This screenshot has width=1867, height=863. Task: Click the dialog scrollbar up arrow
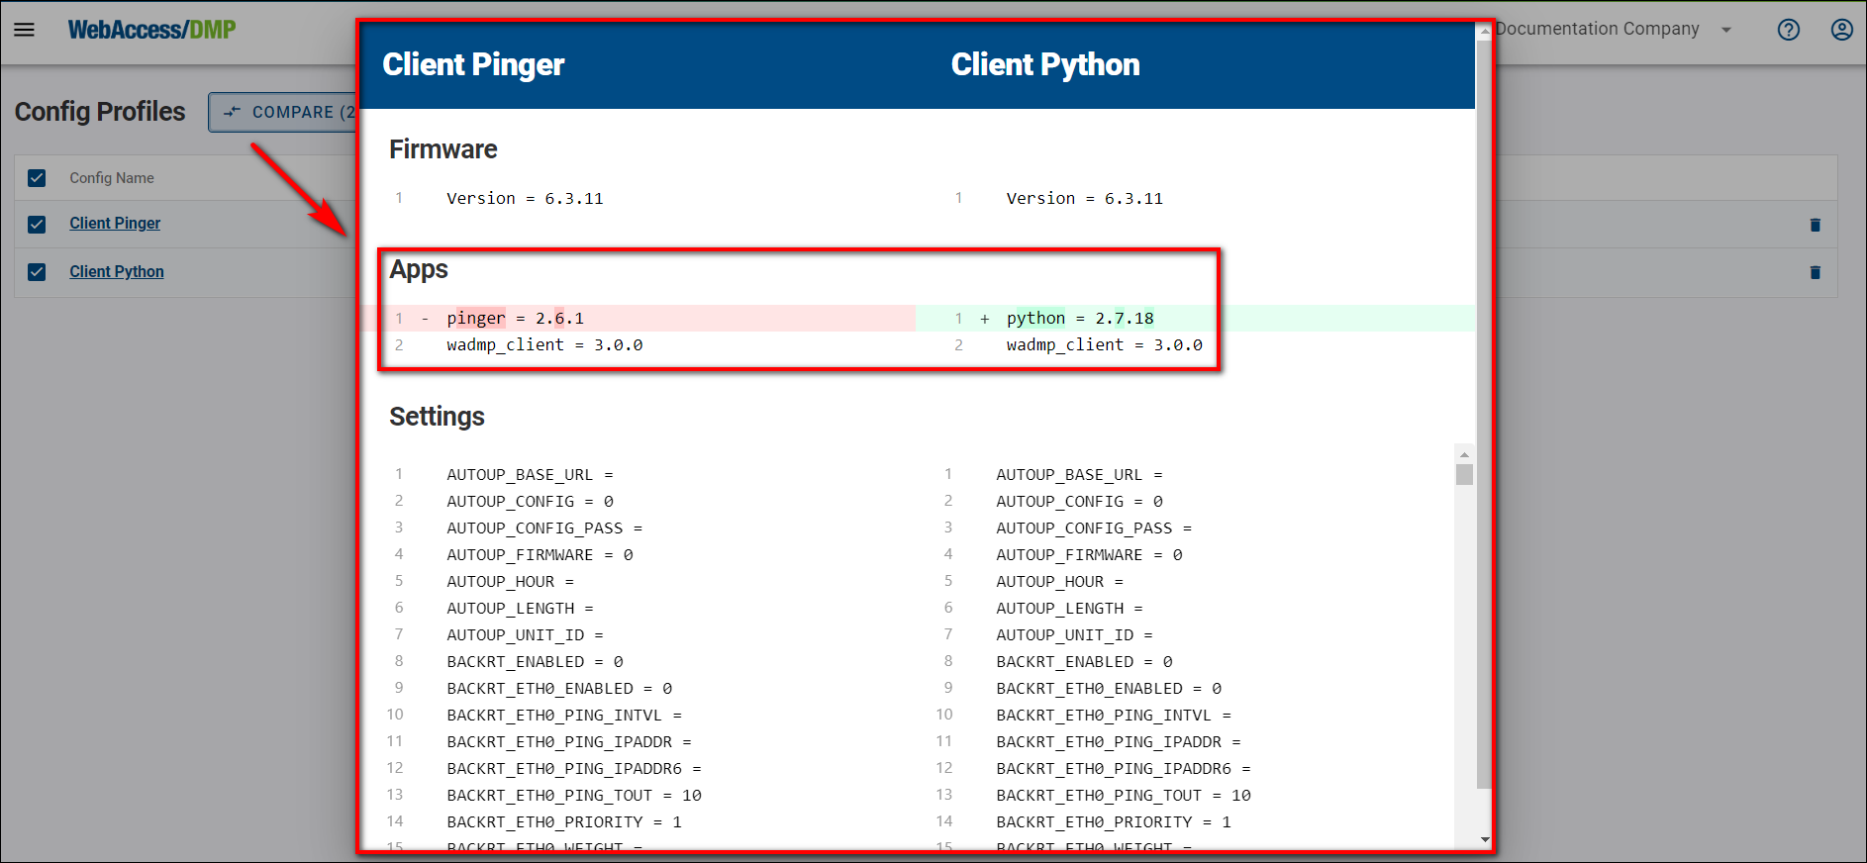pyautogui.click(x=1484, y=32)
